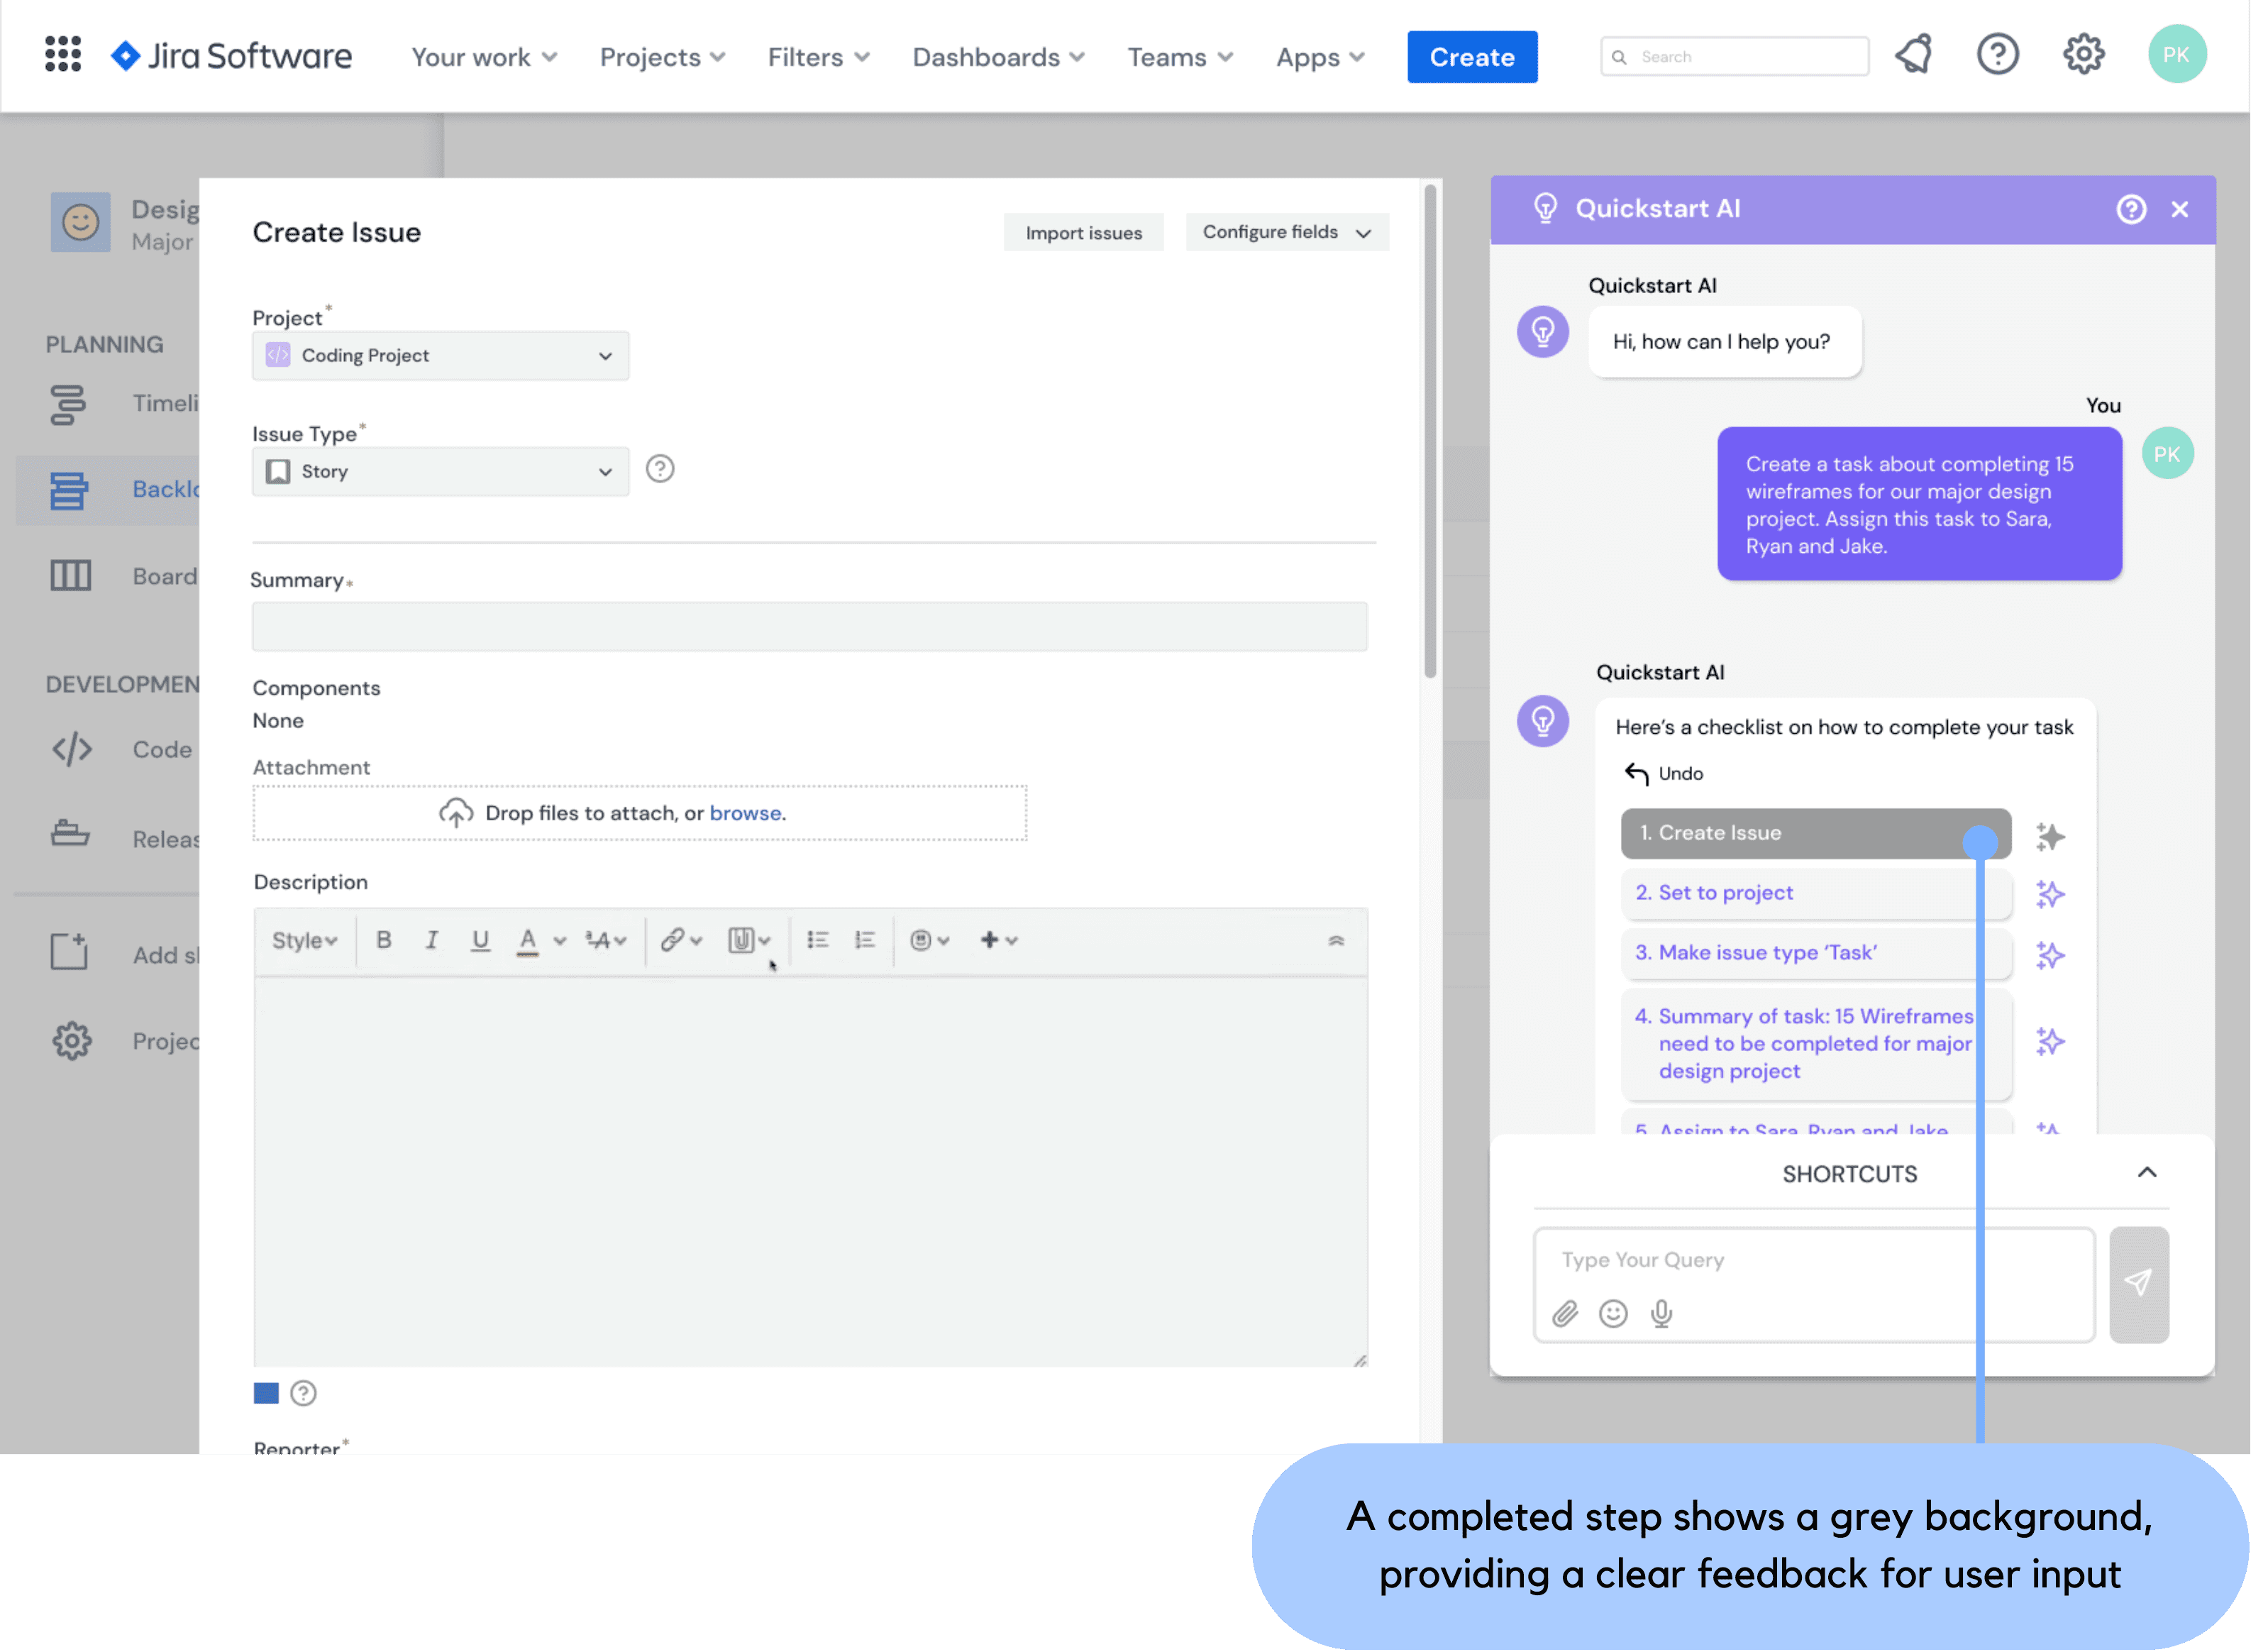This screenshot has width=2268, height=1652.
Task: Click the Summary input field
Action: tap(810, 628)
